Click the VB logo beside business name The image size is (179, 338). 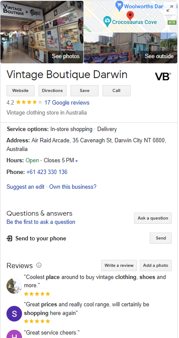coord(163,76)
